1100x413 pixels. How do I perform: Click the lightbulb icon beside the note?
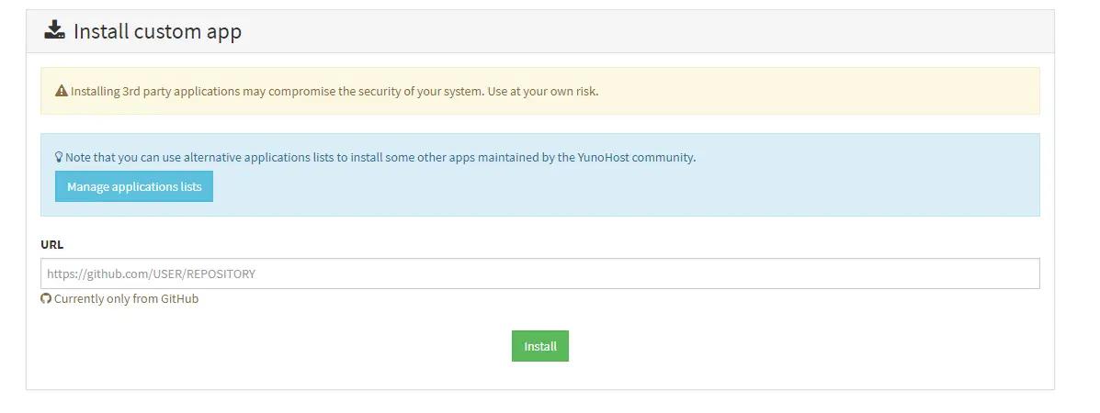point(59,157)
